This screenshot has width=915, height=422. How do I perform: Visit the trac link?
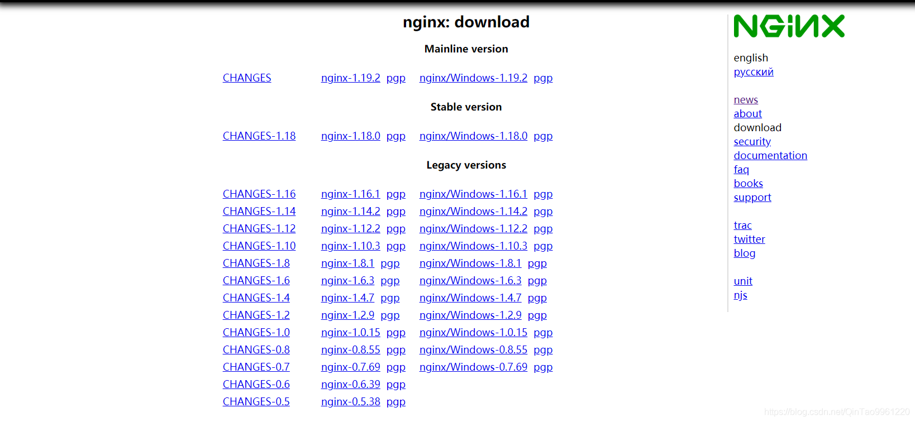742,226
